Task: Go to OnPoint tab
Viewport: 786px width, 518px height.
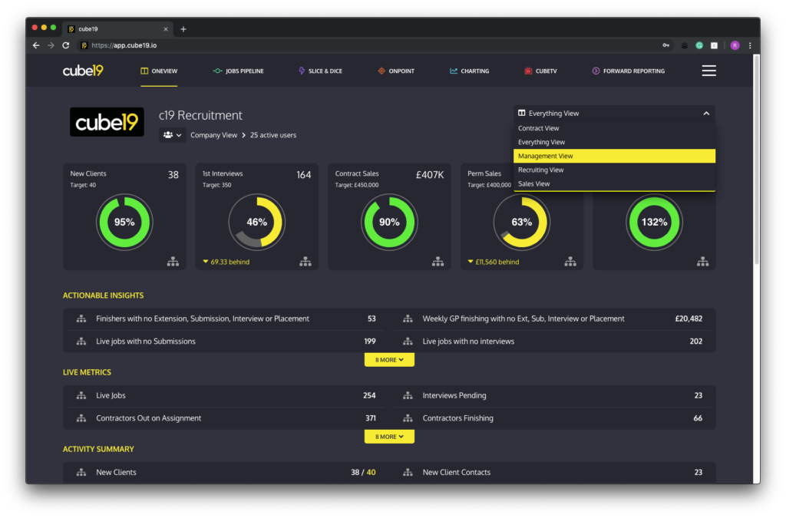Action: click(x=396, y=71)
